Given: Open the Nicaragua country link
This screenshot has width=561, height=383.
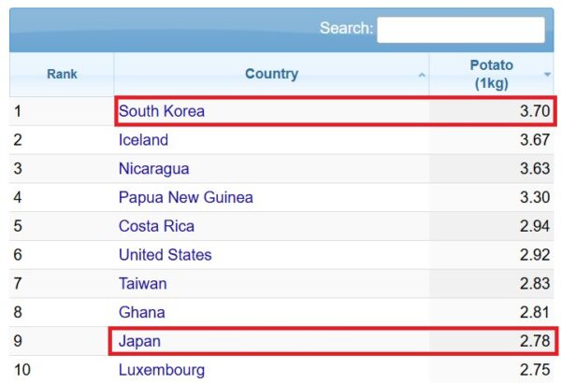Looking at the screenshot, I should [153, 169].
